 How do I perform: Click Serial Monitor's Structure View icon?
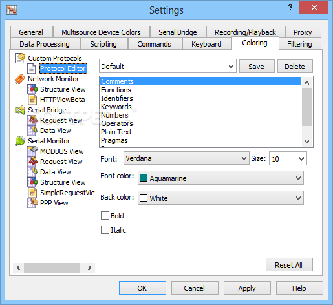click(x=32, y=182)
